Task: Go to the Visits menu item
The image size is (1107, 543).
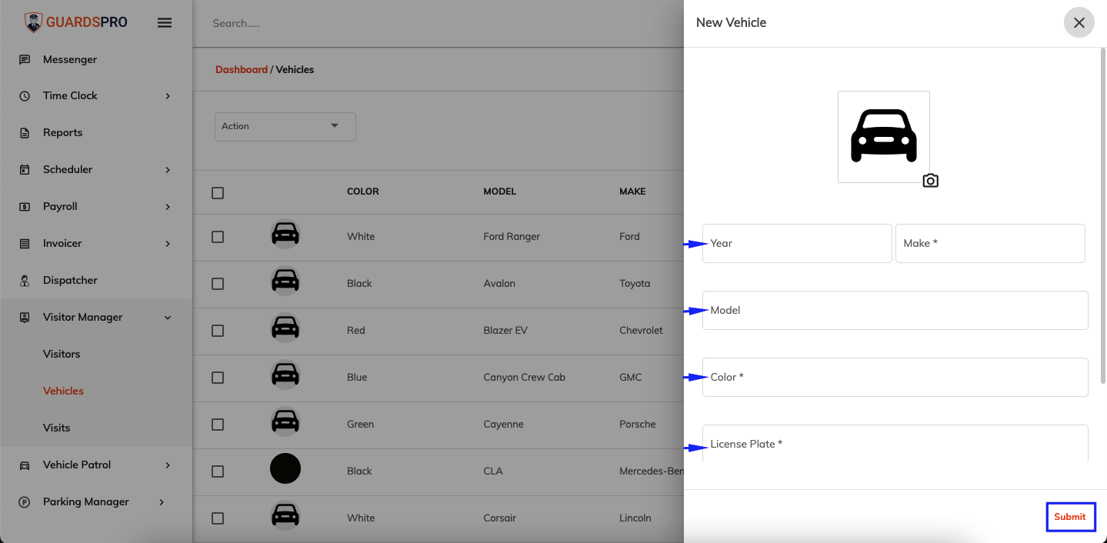Action: (x=56, y=428)
